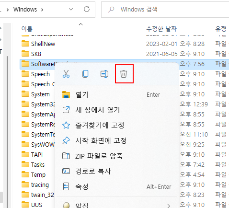
Task: Click the 오후 7:42 time of Tasks
Action: click(x=192, y=165)
